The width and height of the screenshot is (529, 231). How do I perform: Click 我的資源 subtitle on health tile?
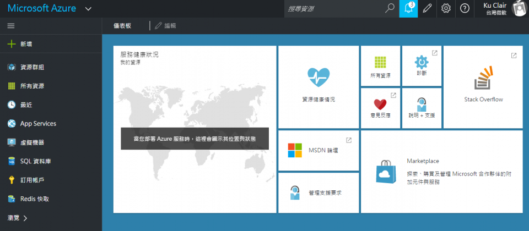(x=130, y=62)
